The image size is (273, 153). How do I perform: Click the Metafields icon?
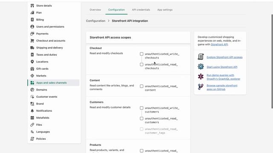32,118
